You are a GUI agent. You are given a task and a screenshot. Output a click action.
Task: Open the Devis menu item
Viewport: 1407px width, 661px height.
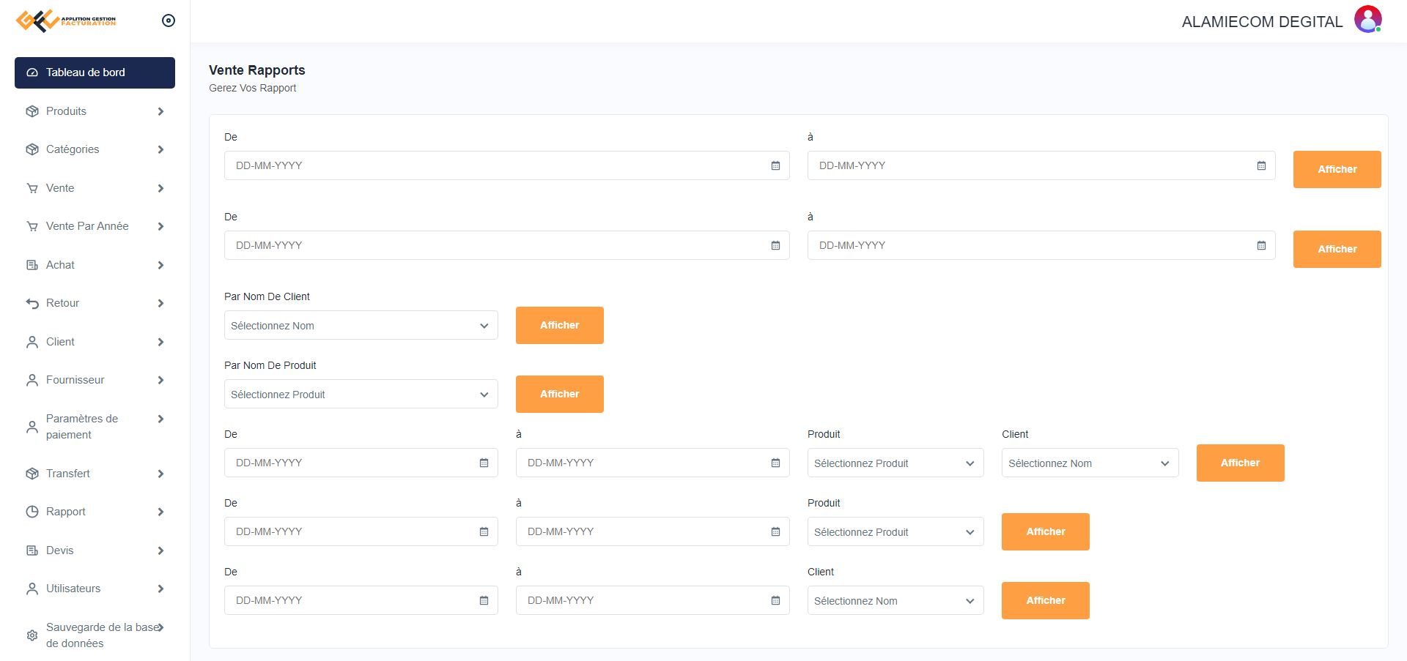(x=60, y=550)
